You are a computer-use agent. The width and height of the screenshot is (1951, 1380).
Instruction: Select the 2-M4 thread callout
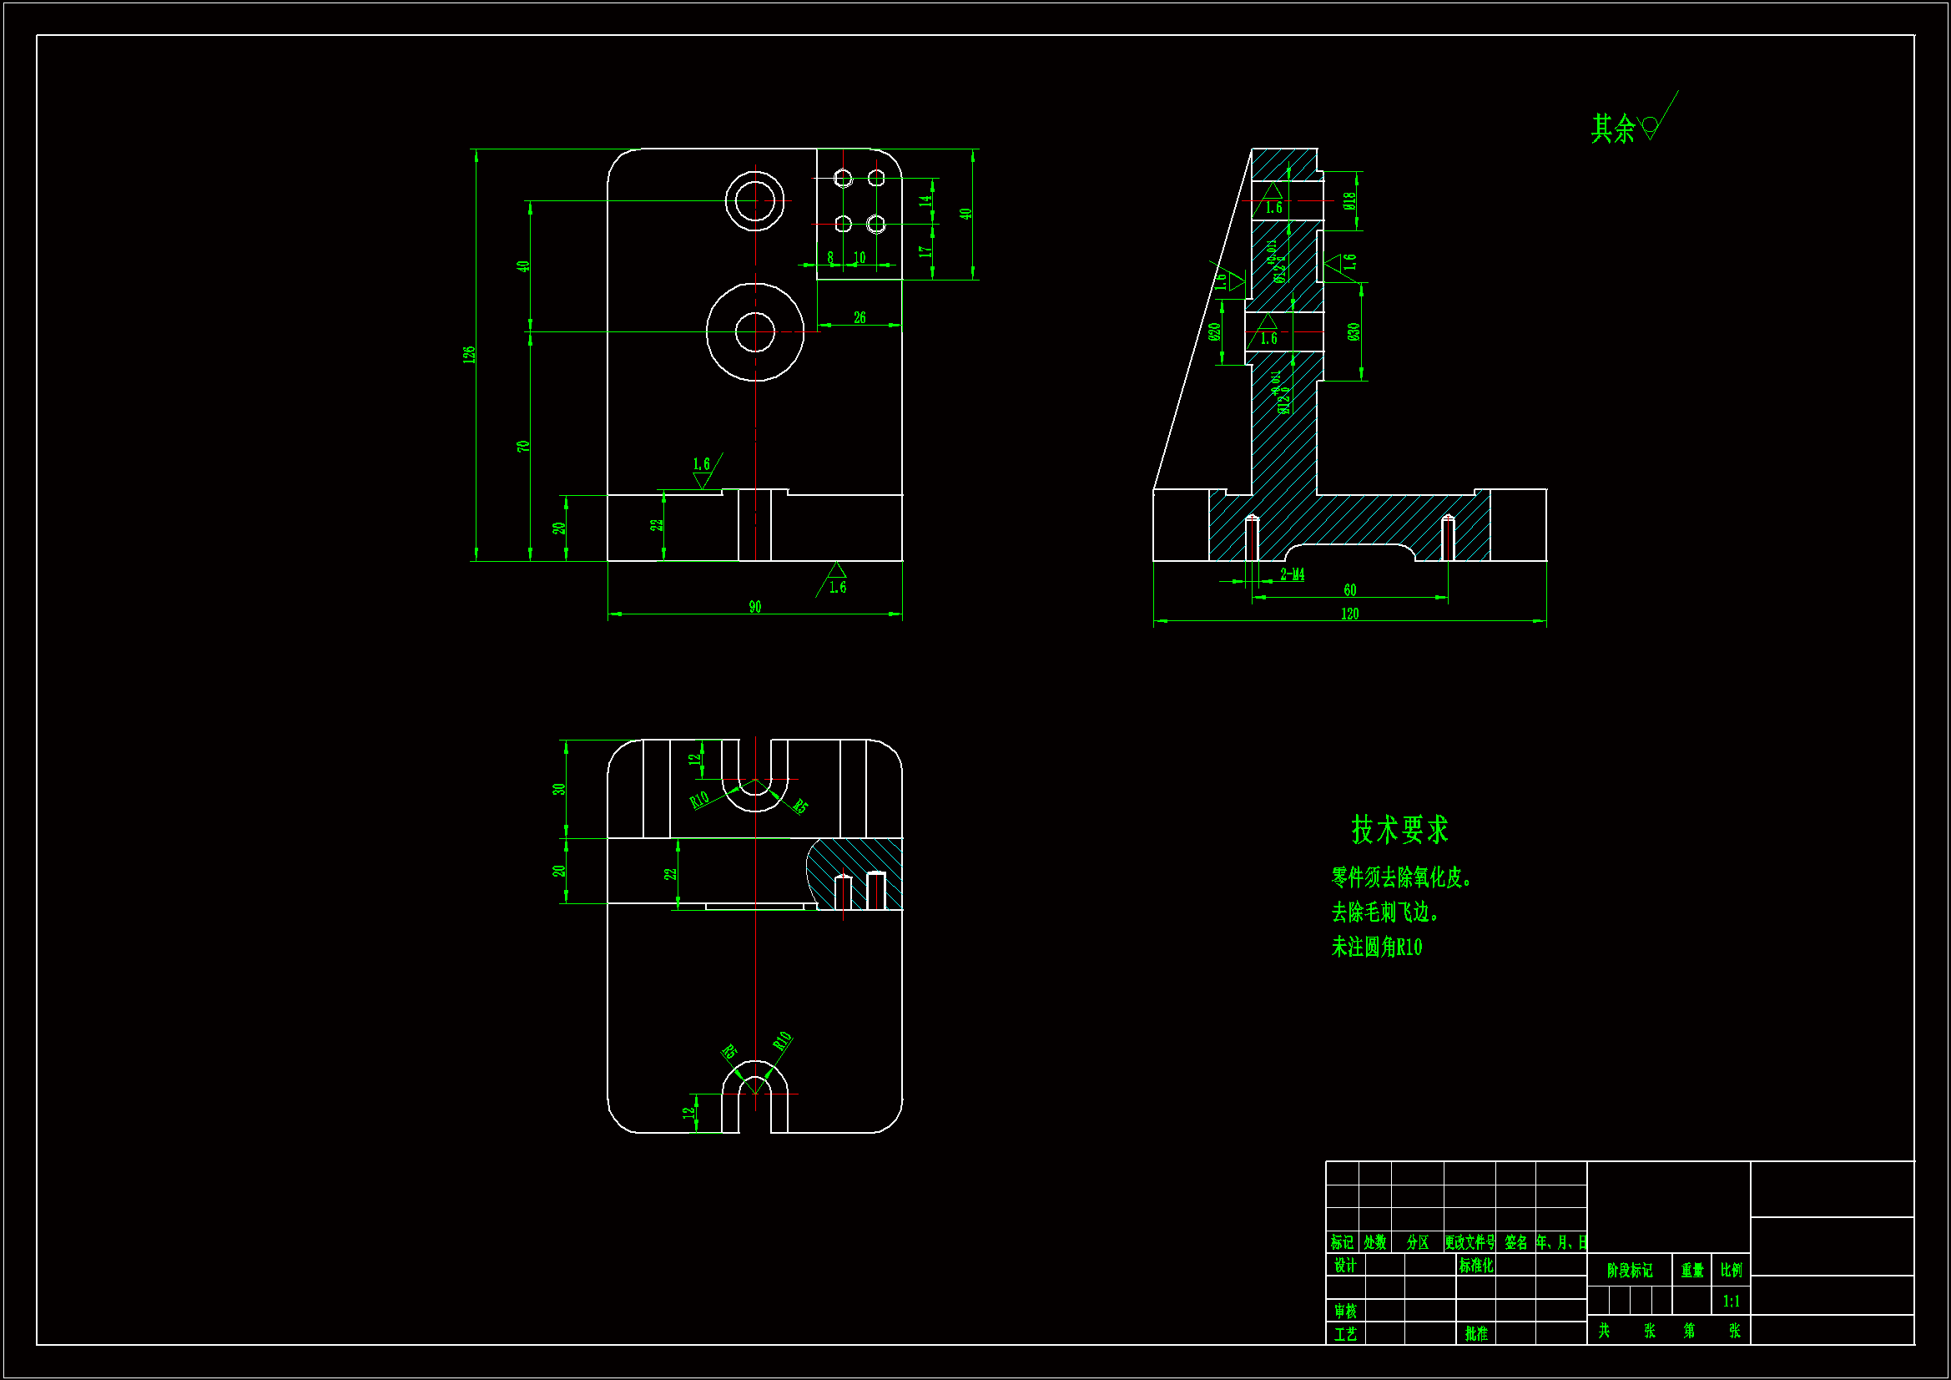1292,574
